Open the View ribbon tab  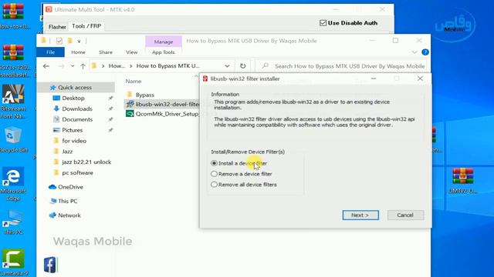(132, 52)
